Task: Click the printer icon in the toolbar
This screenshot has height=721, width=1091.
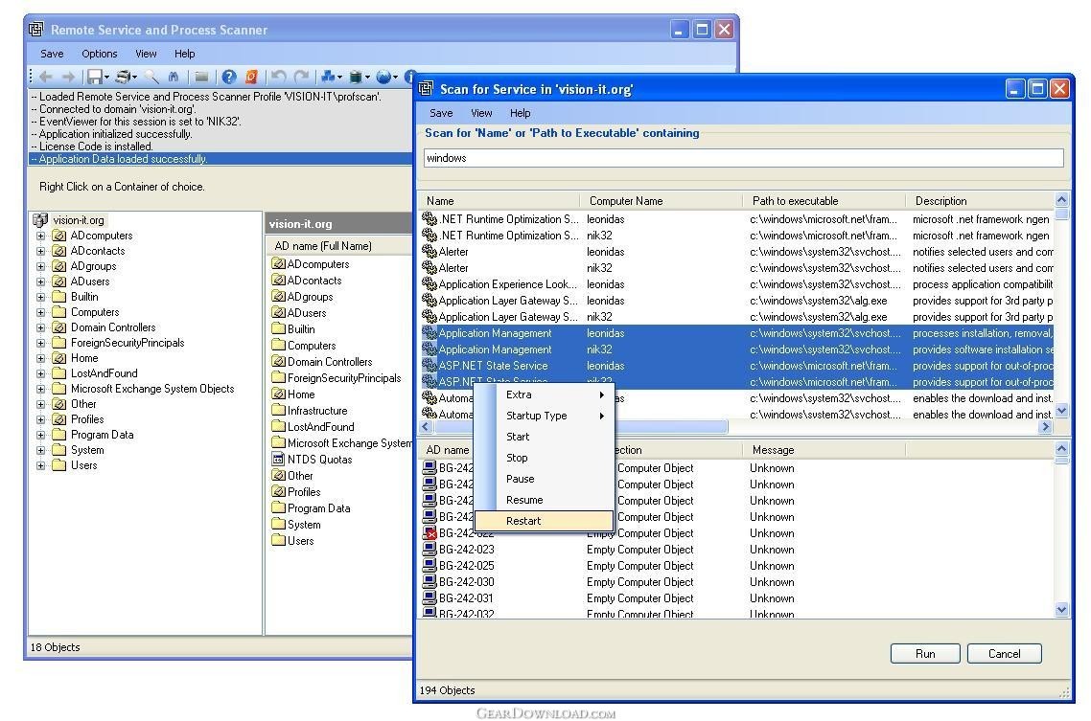Action: (x=123, y=78)
